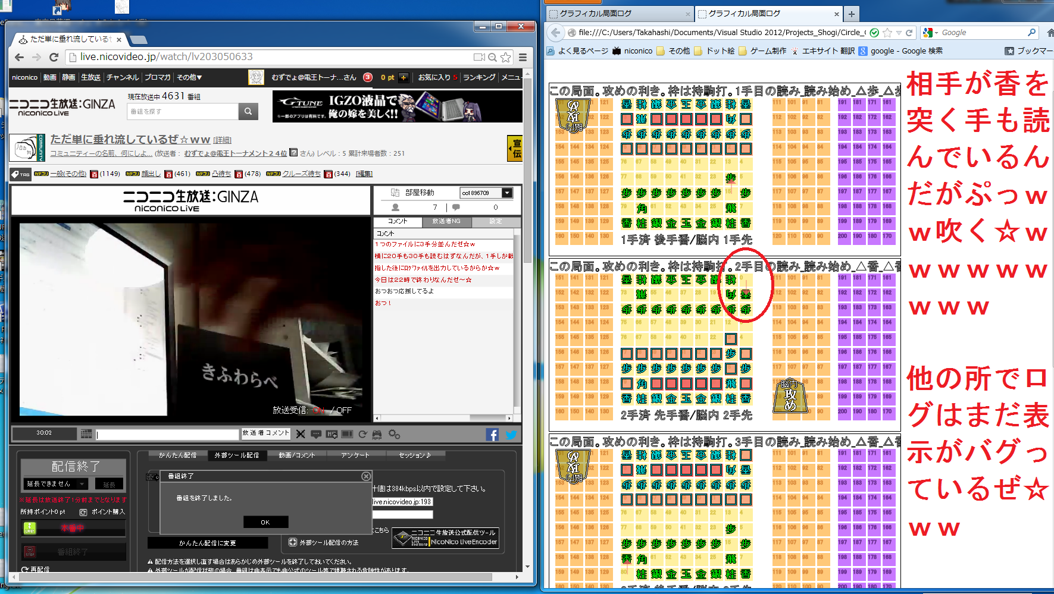Go back in the Chrome window

19,57
